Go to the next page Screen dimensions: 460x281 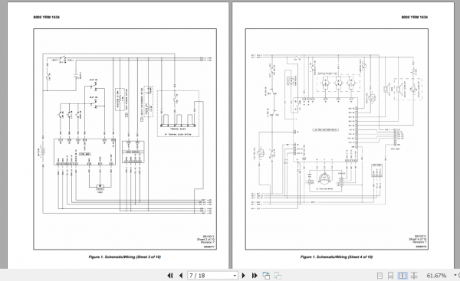[x=244, y=276]
